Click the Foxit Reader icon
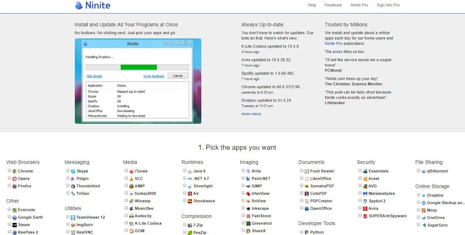The width and height of the screenshot is (465, 235). pyautogui.click(x=307, y=171)
